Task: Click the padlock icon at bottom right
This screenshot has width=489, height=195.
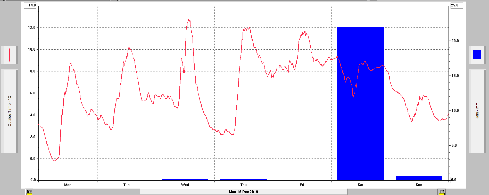Action: tap(441, 192)
